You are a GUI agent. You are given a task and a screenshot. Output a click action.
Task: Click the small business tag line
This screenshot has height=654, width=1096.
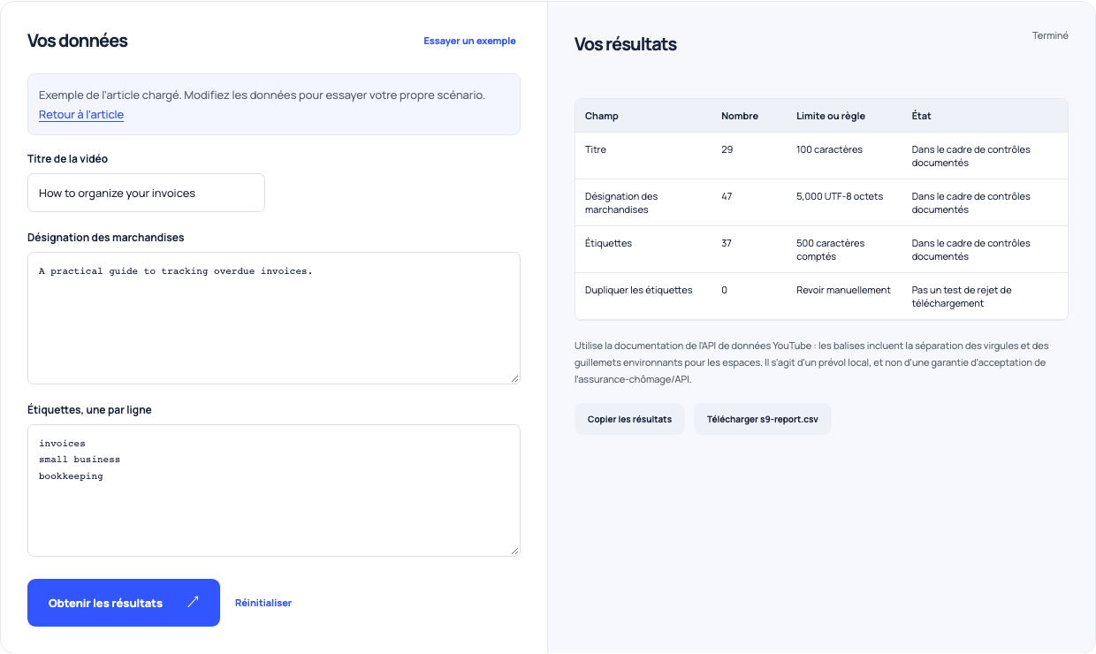[80, 460]
